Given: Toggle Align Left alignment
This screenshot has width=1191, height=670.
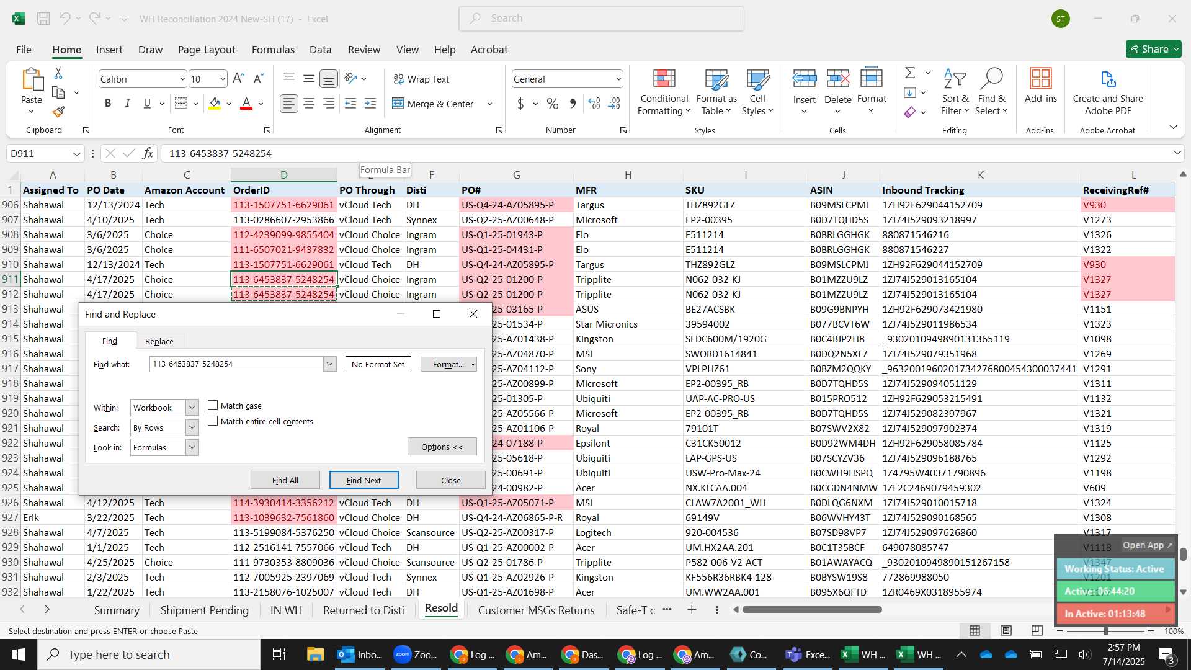Looking at the screenshot, I should tap(288, 104).
